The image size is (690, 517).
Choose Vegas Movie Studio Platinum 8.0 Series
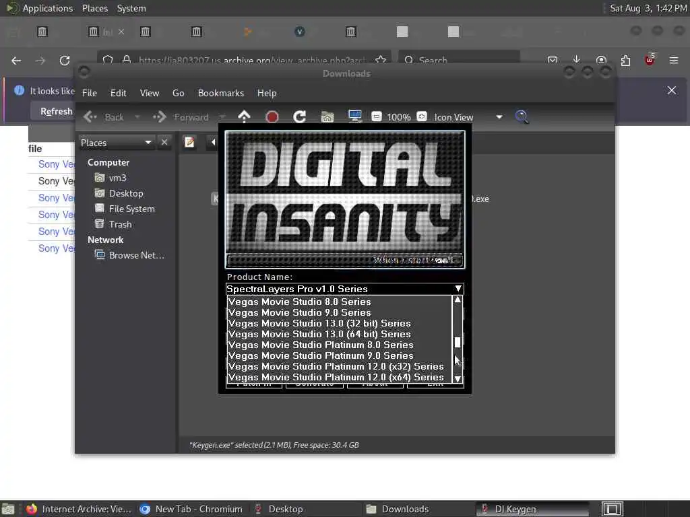coord(340,345)
